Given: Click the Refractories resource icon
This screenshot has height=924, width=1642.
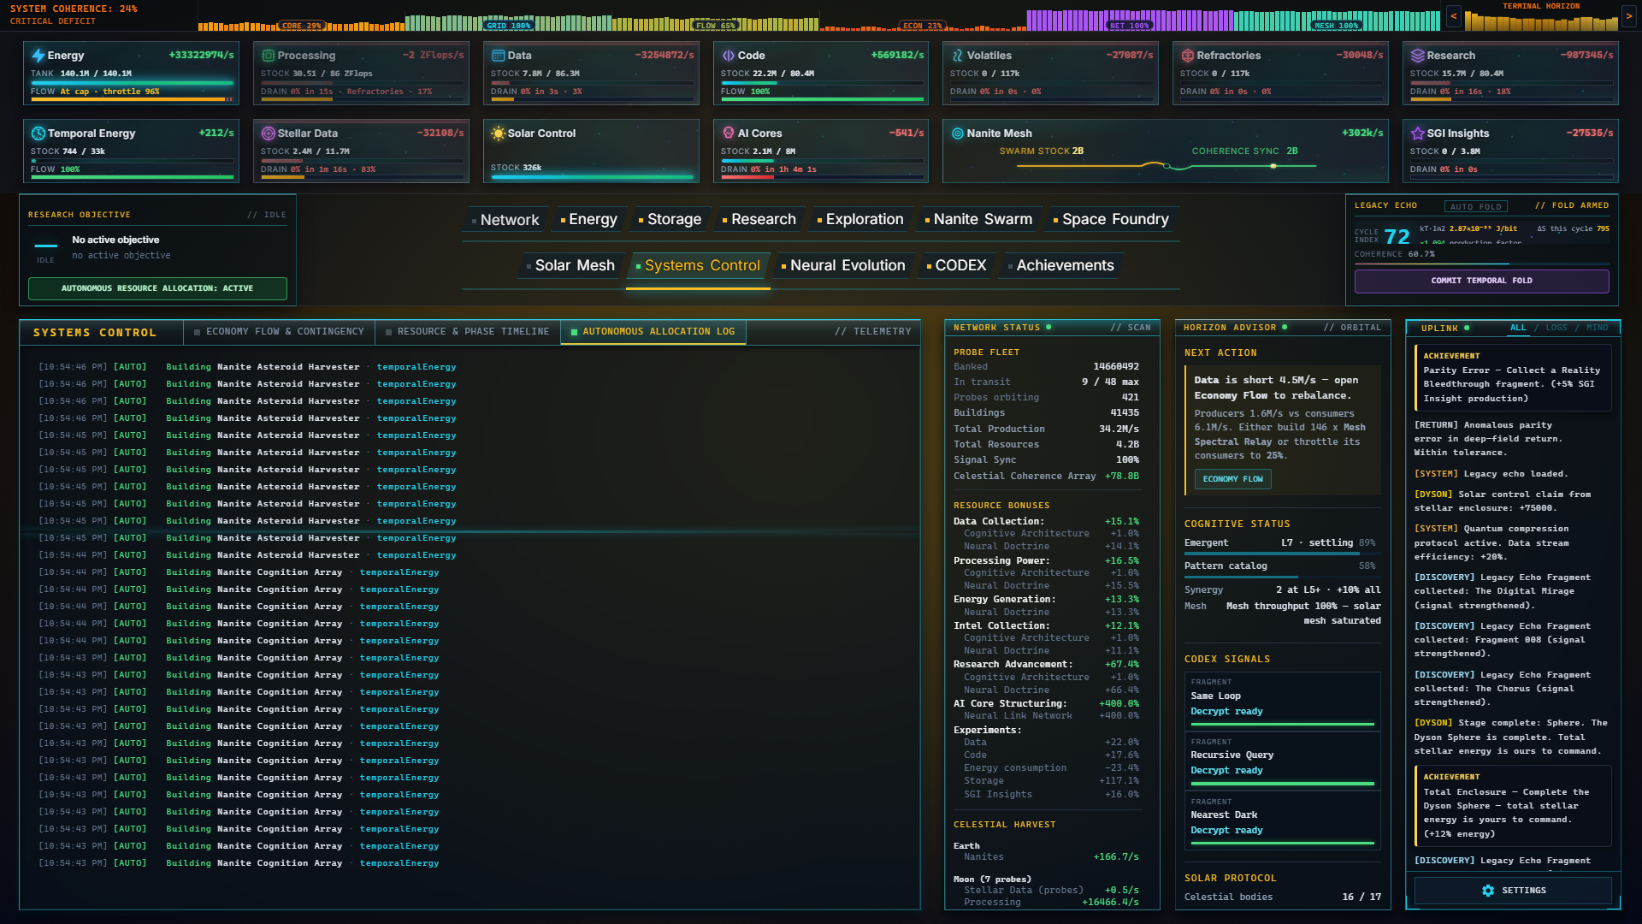Looking at the screenshot, I should point(1187,56).
